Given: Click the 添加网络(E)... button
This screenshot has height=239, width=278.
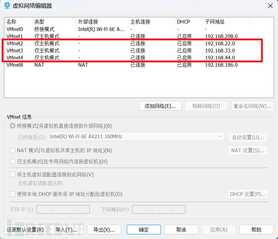Looking at the screenshot, I should pyautogui.click(x=160, y=106).
